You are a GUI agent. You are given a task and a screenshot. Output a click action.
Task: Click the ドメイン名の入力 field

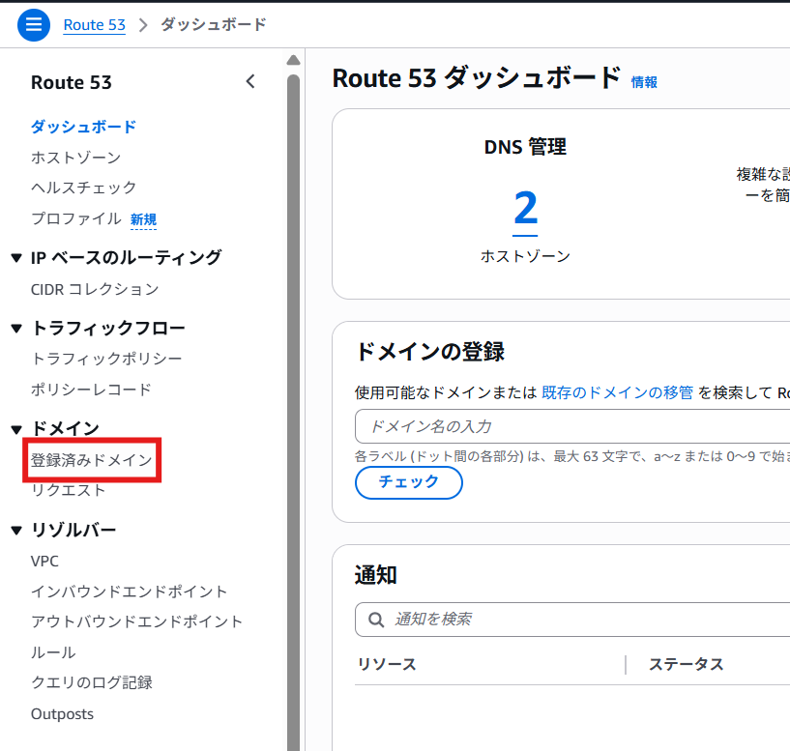[572, 426]
